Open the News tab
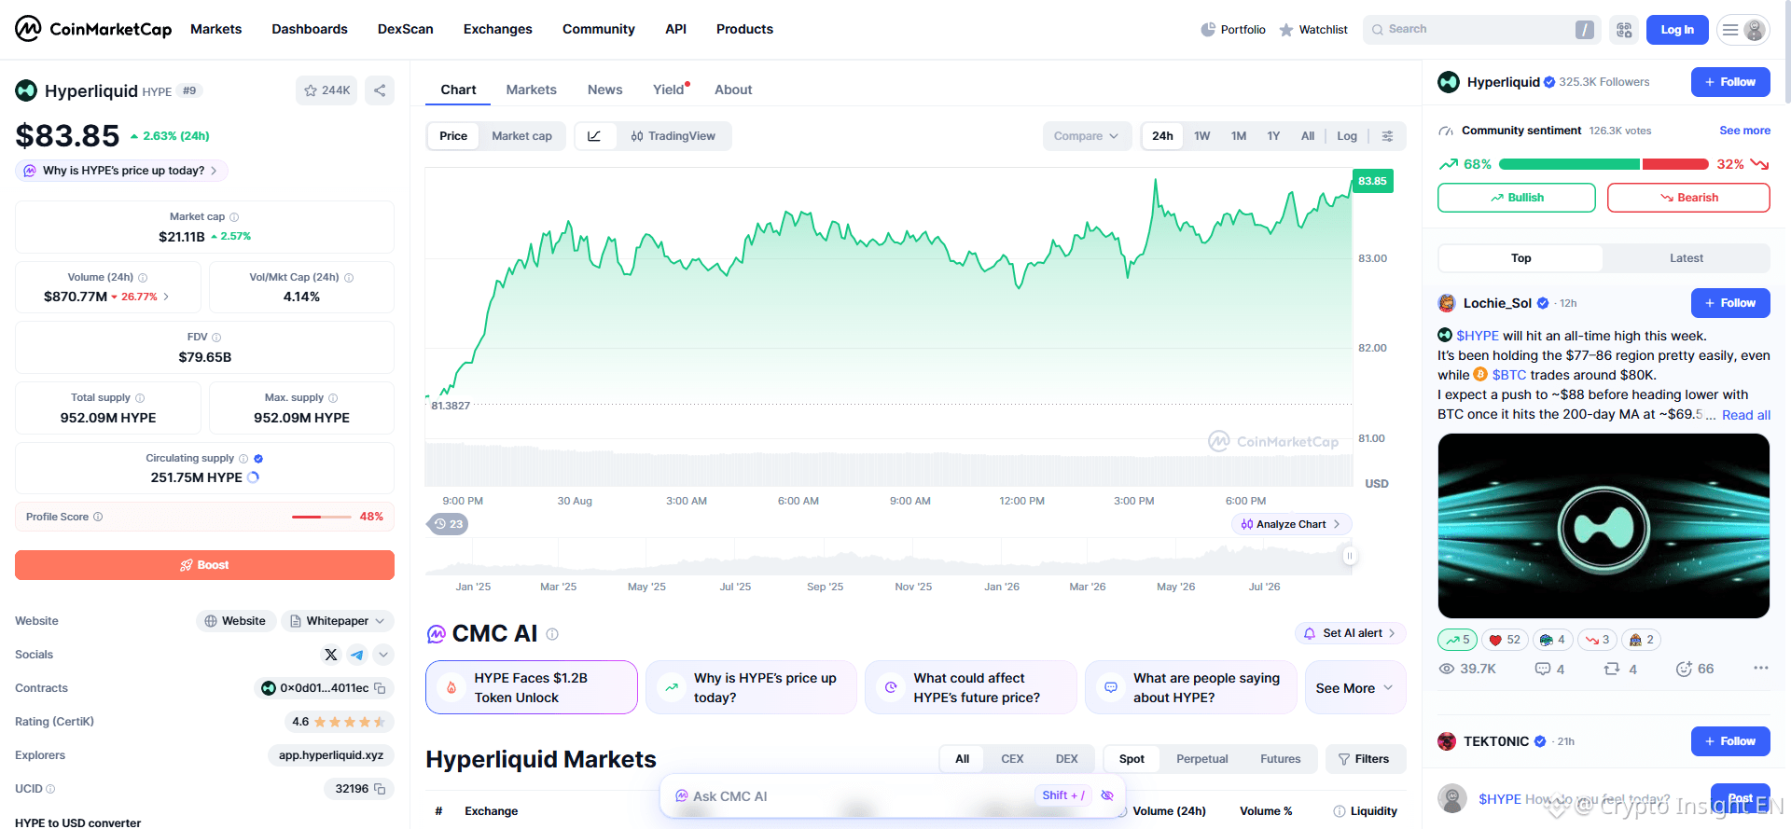Viewport: 1791px width, 829px height. pyautogui.click(x=605, y=90)
